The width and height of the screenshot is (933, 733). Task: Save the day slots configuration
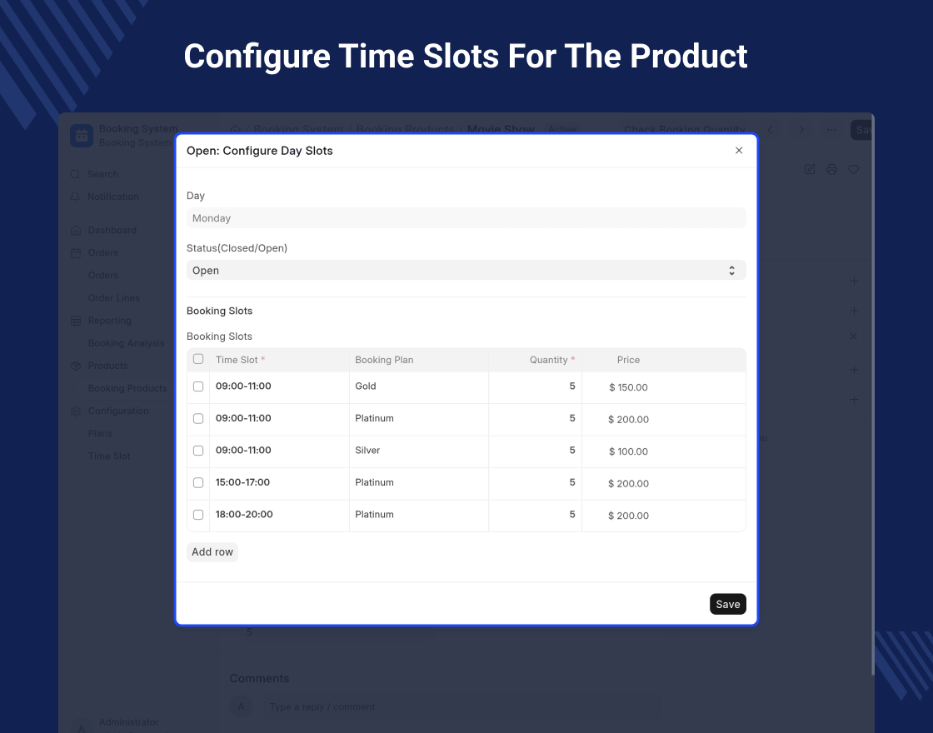coord(728,604)
